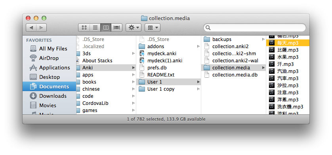
Task: Select the collection.anki2-wal file
Action: point(233,61)
